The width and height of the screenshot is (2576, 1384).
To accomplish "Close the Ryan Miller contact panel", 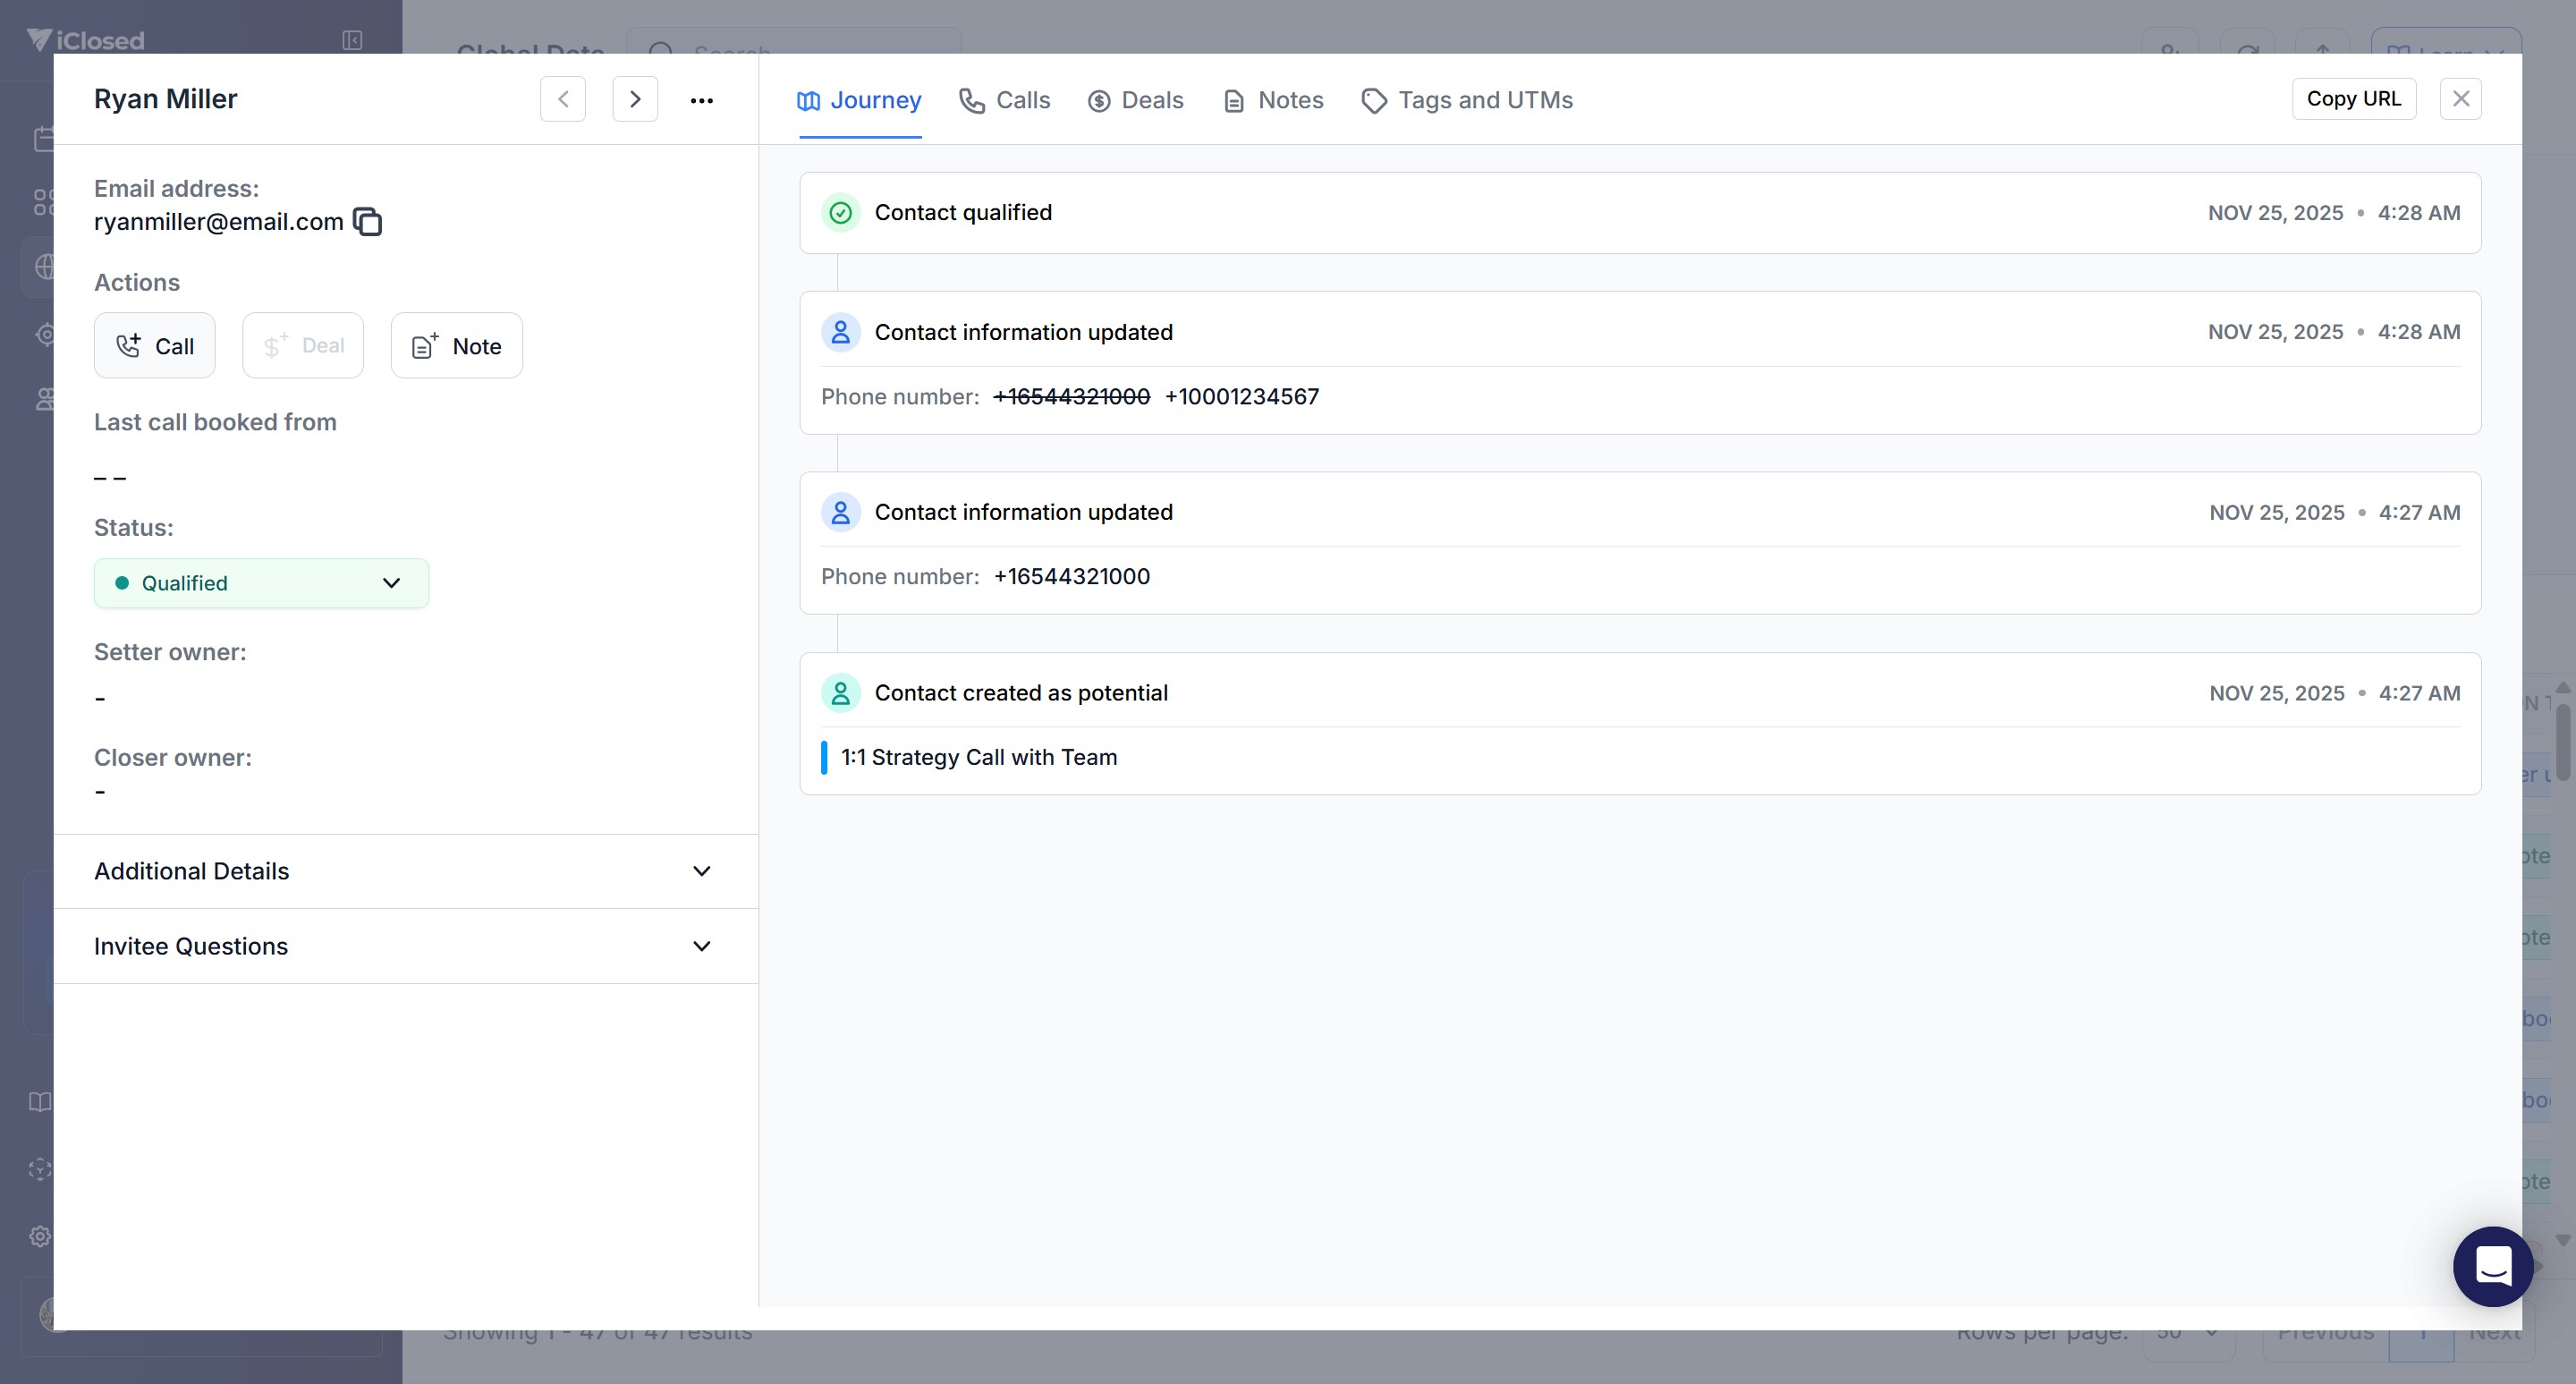I will tap(2461, 99).
